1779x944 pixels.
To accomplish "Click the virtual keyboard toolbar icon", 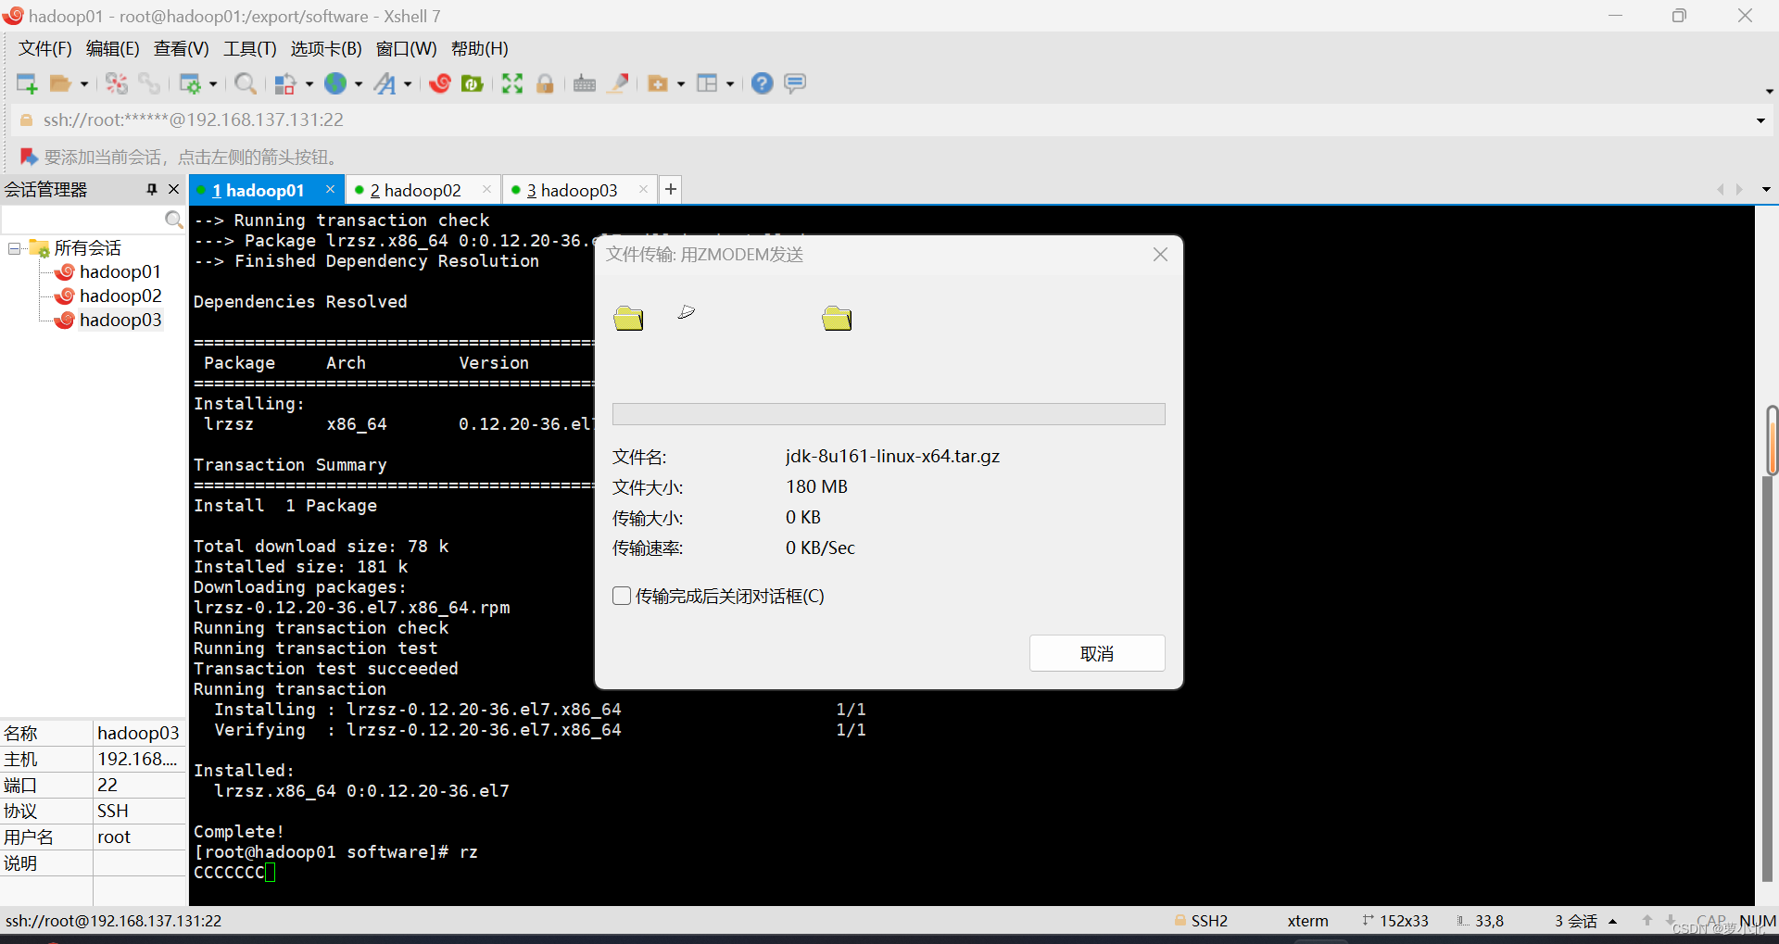I will [585, 83].
